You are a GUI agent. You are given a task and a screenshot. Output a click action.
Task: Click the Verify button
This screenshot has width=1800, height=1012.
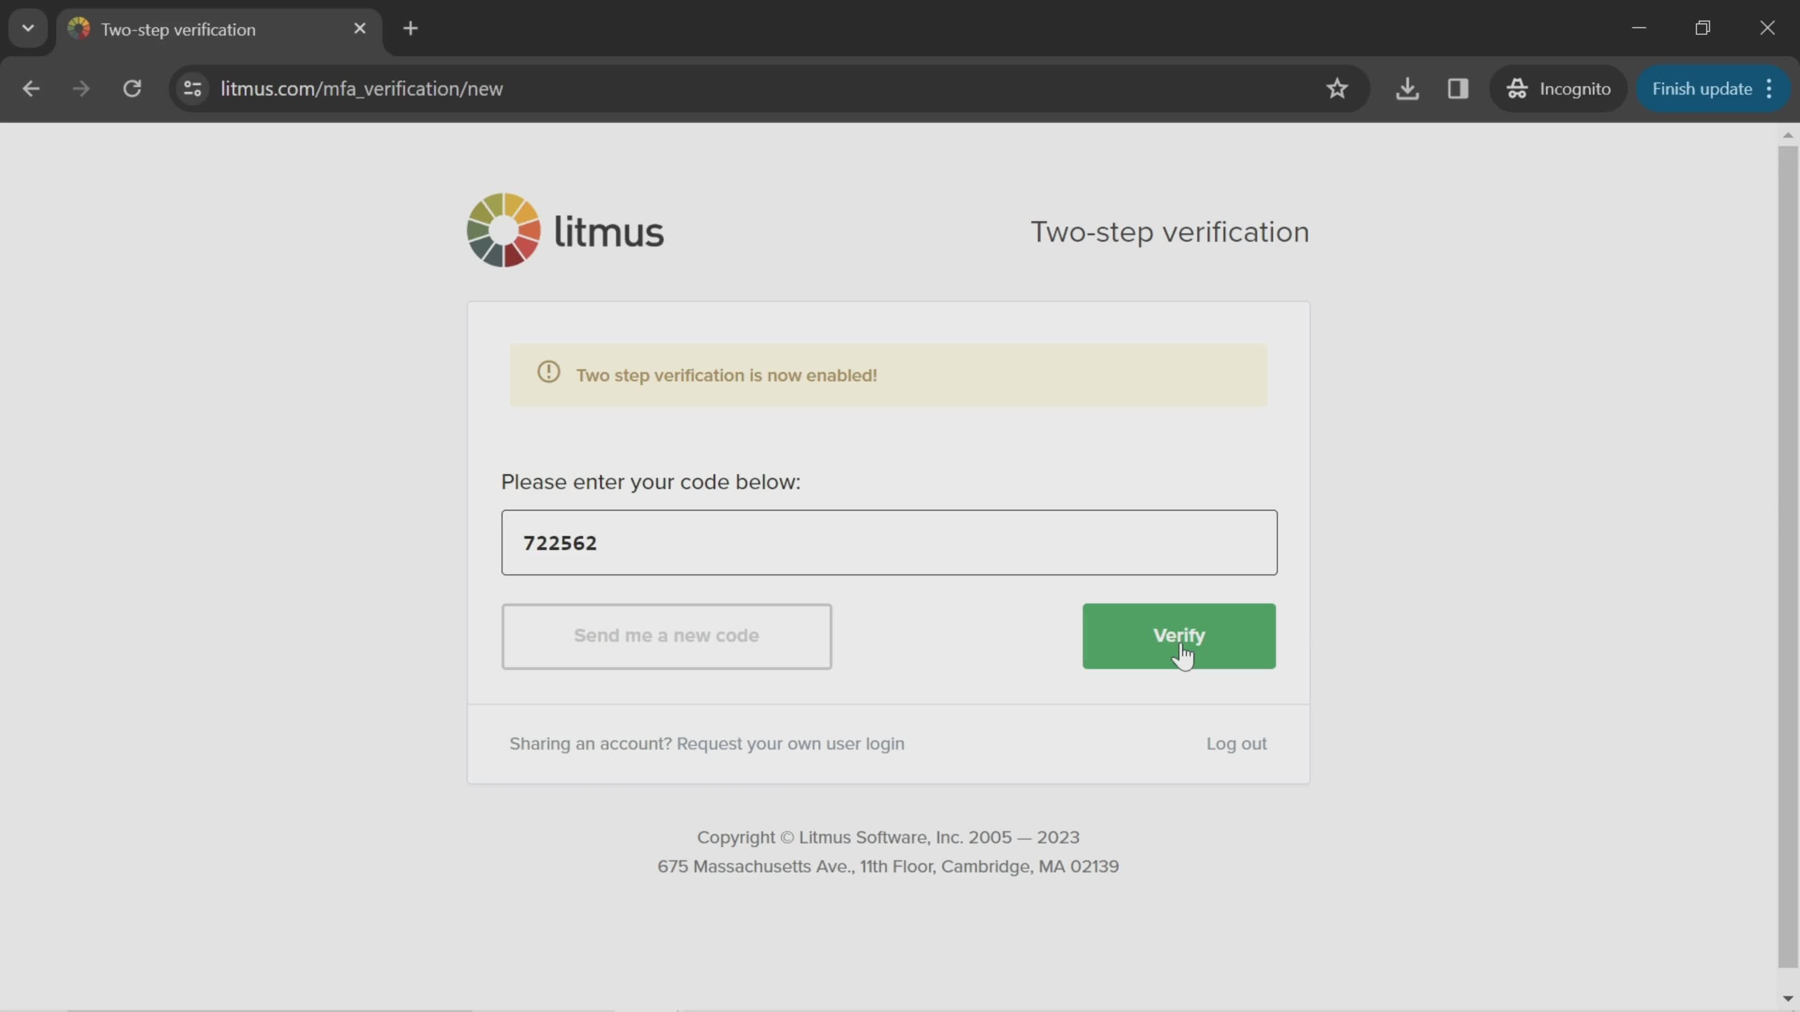pyautogui.click(x=1179, y=636)
